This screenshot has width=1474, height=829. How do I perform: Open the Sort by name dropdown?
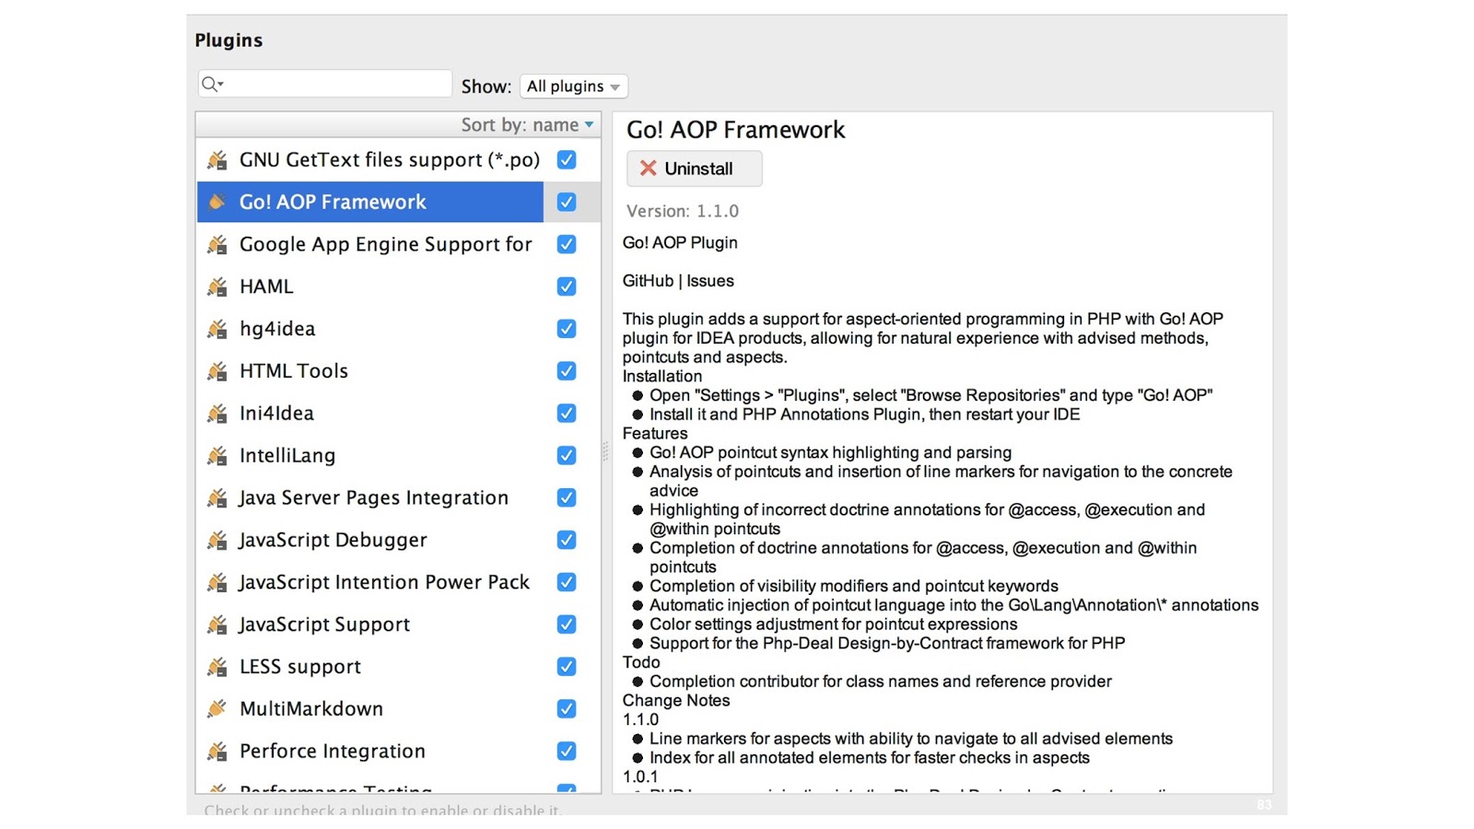tap(527, 124)
